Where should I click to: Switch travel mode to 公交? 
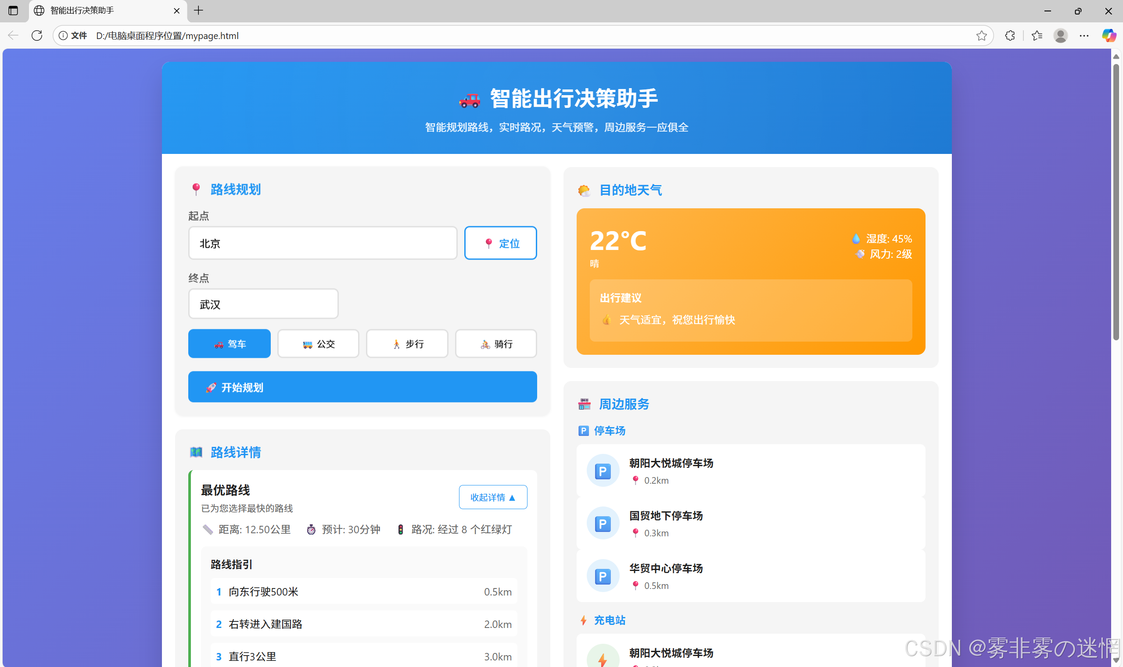pos(318,344)
